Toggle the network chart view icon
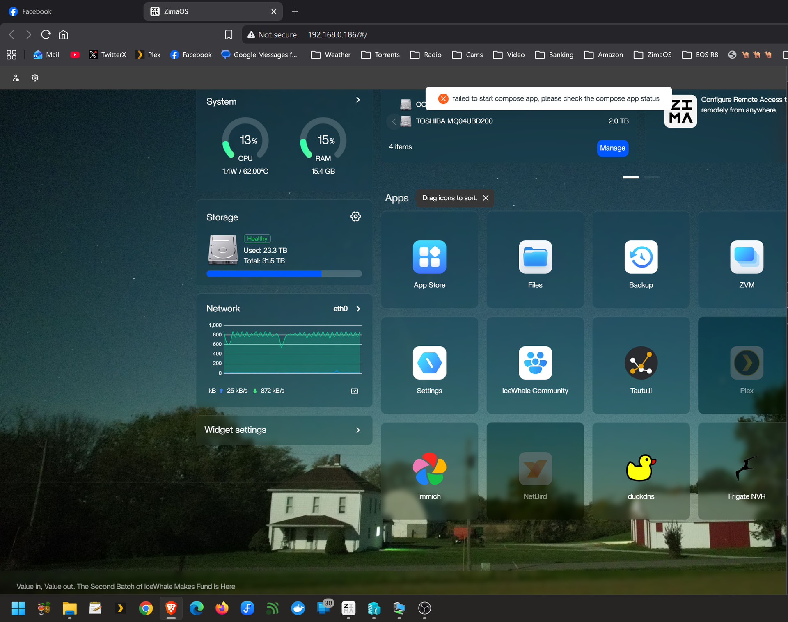788x622 pixels. [x=355, y=391]
